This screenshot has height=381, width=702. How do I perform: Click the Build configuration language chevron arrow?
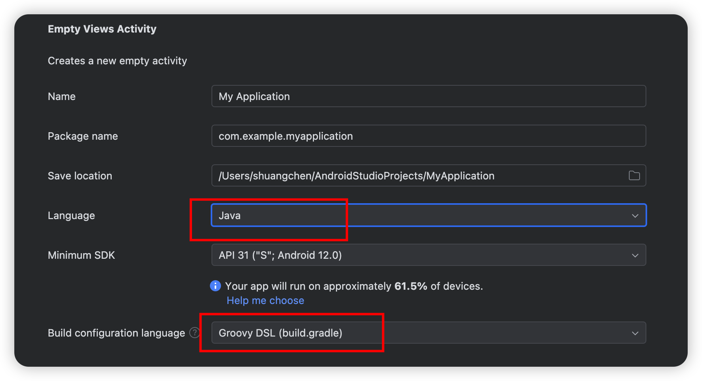pos(635,333)
